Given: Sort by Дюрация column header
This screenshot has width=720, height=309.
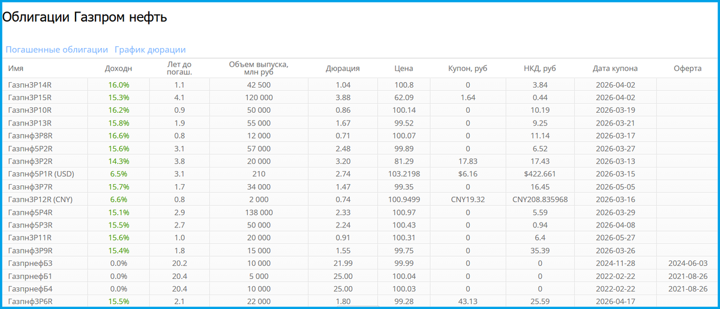Looking at the screenshot, I should coord(343,68).
